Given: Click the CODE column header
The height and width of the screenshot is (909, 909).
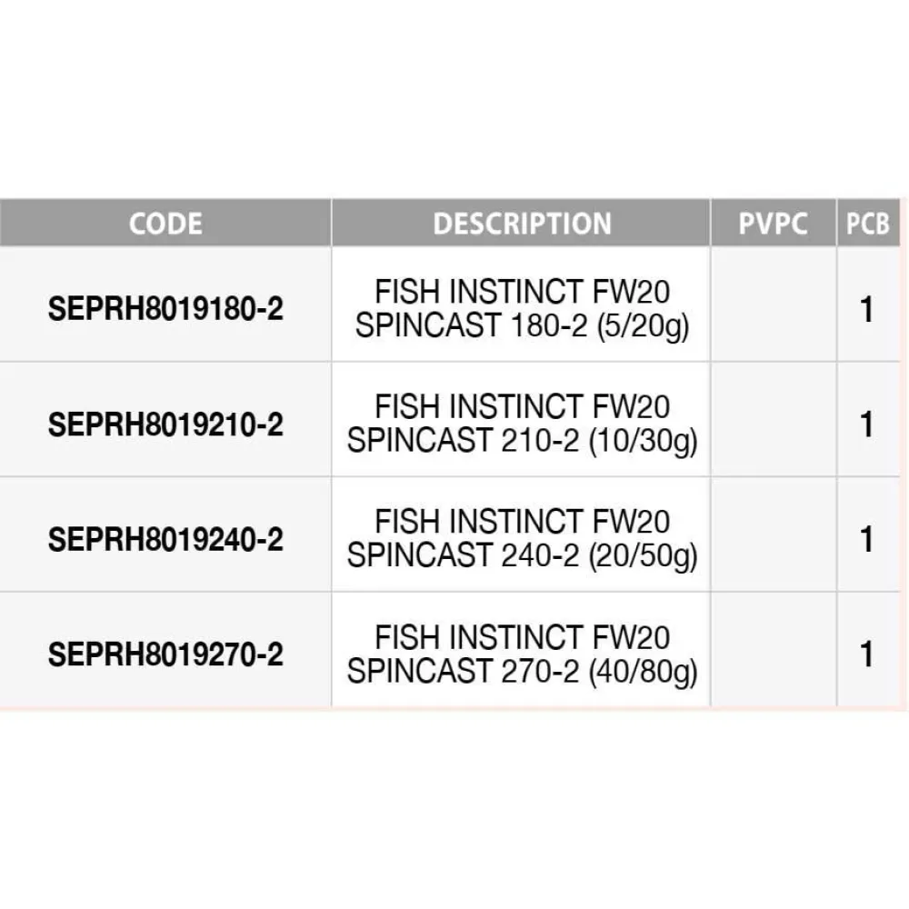Looking at the screenshot, I should pos(165,224).
